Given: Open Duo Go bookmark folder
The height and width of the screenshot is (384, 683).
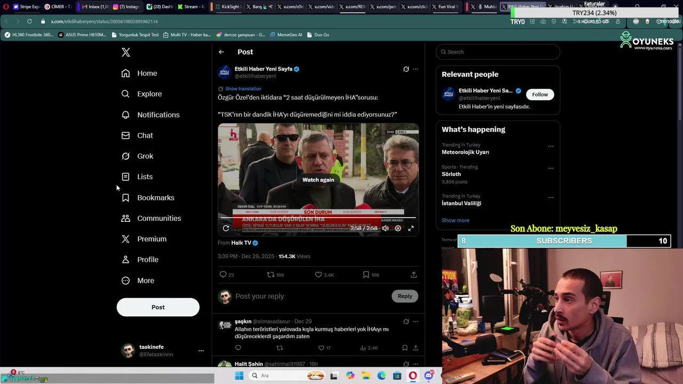Looking at the screenshot, I should point(318,35).
